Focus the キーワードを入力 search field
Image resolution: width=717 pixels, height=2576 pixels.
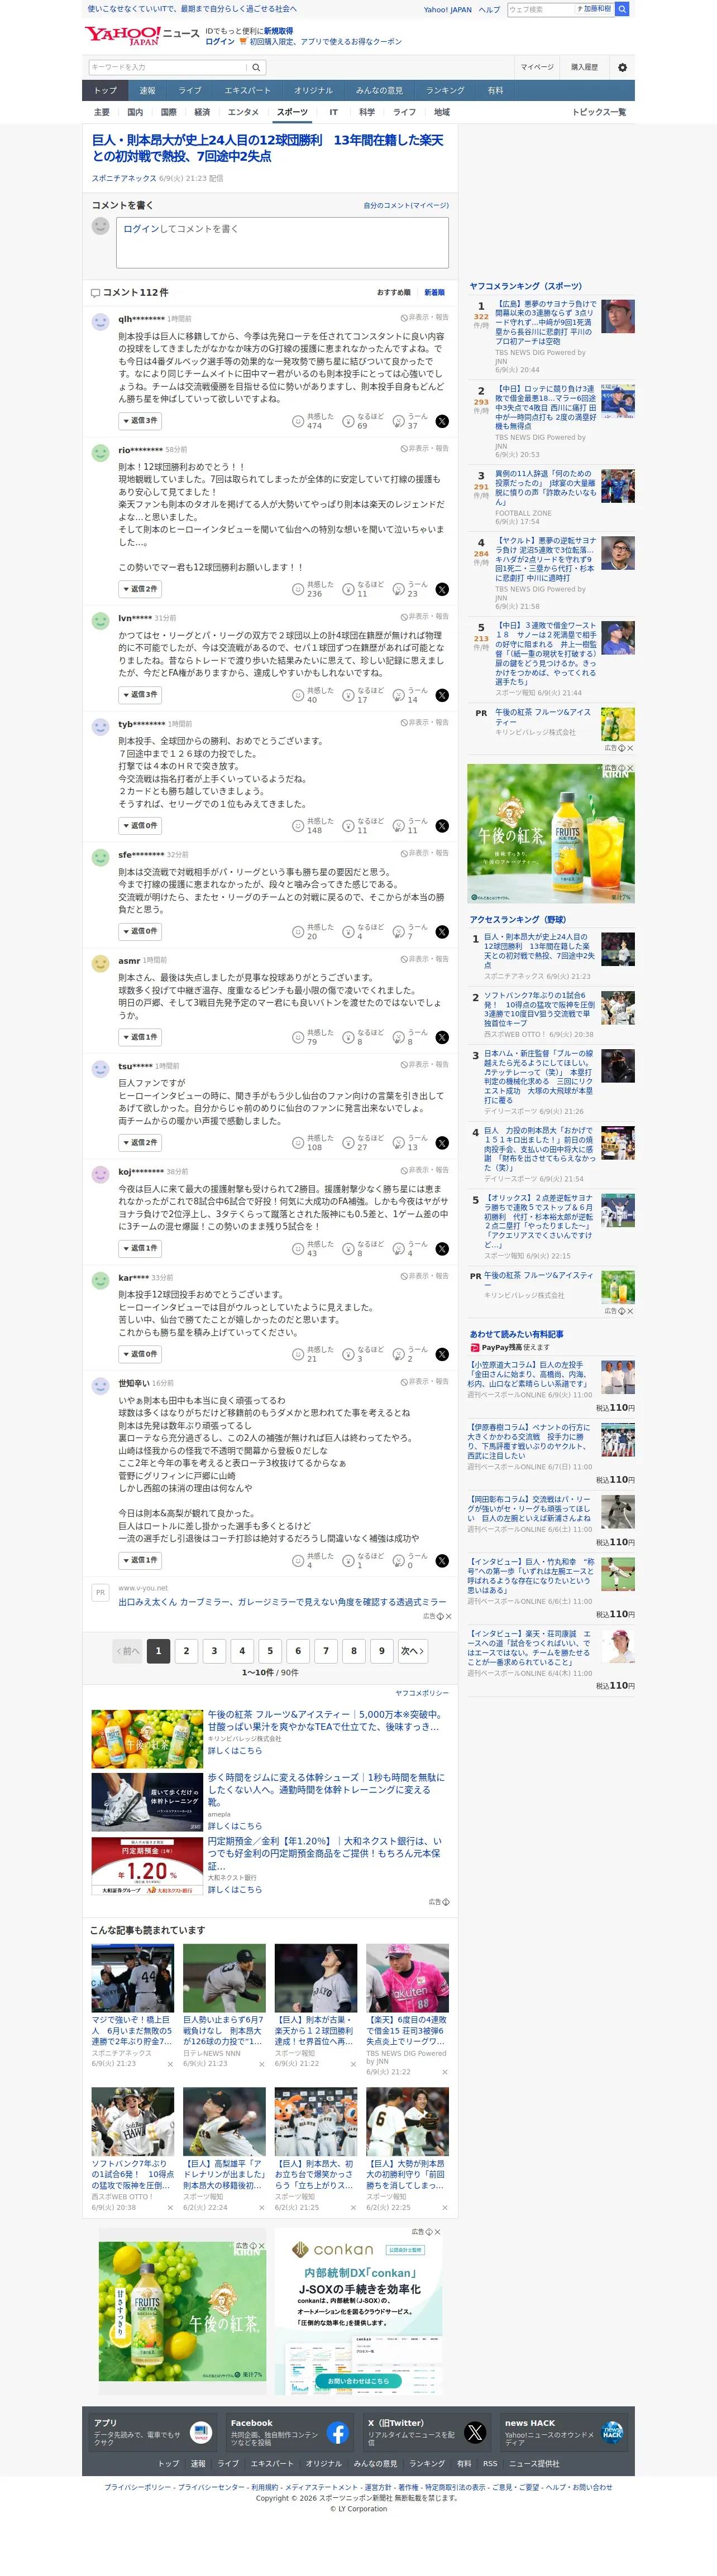pyautogui.click(x=167, y=67)
